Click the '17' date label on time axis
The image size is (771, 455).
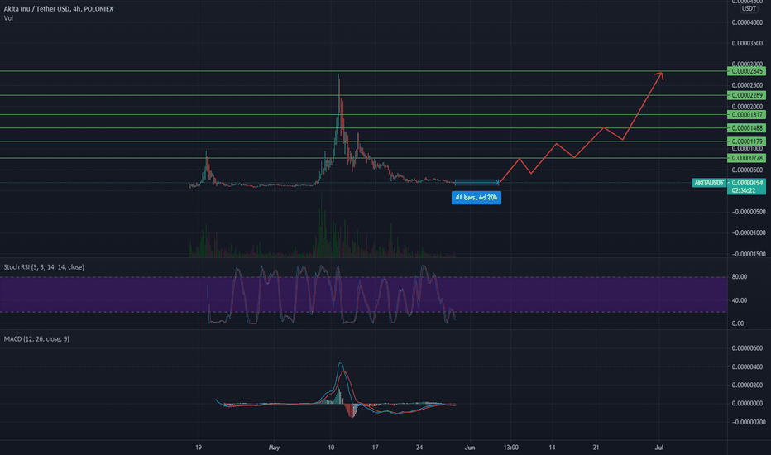[376, 448]
